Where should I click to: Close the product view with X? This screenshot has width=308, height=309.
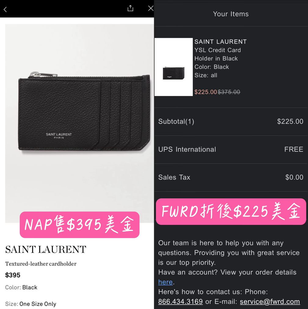151,8
